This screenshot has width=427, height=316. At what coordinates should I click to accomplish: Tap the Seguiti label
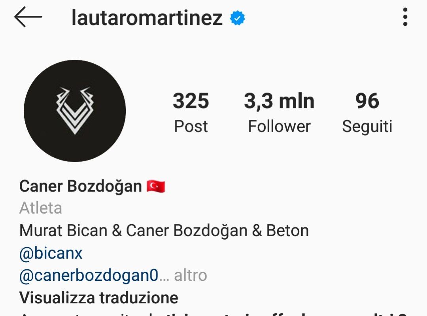pos(367,127)
